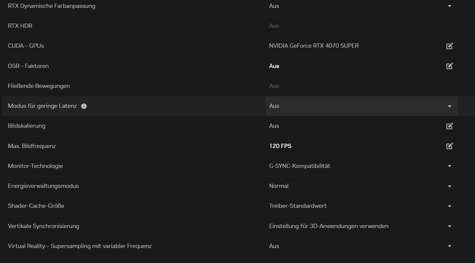
Task: Click NVIDIA GeForce RTX 4070 SUPER value
Action: [x=314, y=46]
